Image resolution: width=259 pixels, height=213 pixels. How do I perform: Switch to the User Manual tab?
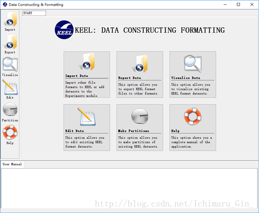(12, 164)
